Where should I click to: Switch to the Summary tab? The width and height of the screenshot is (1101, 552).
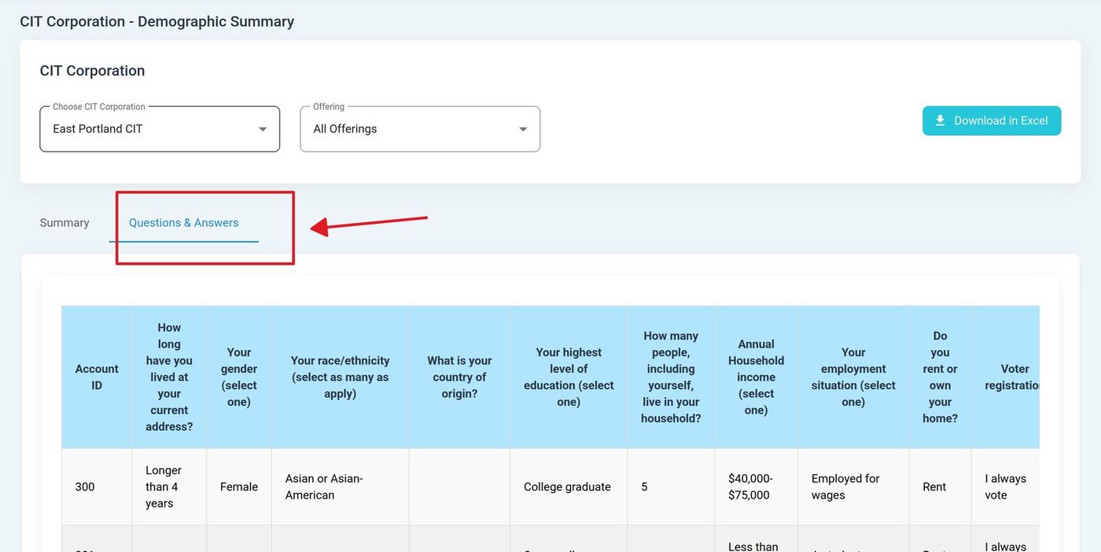pos(64,223)
